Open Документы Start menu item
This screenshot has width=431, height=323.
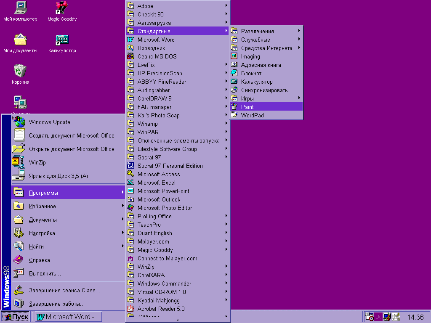[68, 220]
